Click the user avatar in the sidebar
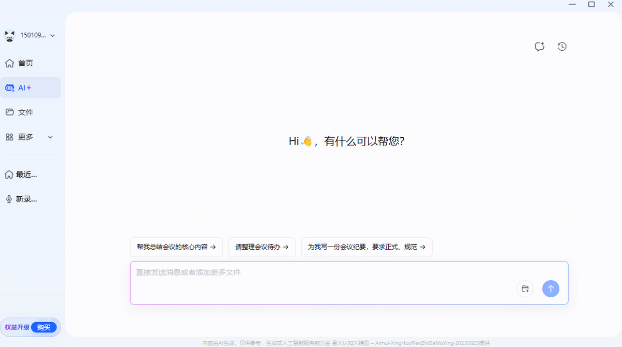Screen dimensions: 622x347 point(9,35)
